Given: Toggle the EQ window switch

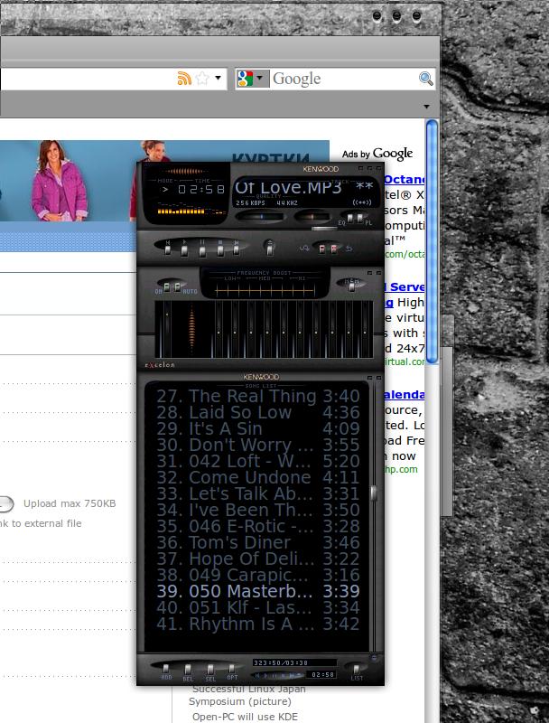Looking at the screenshot, I should (349, 218).
